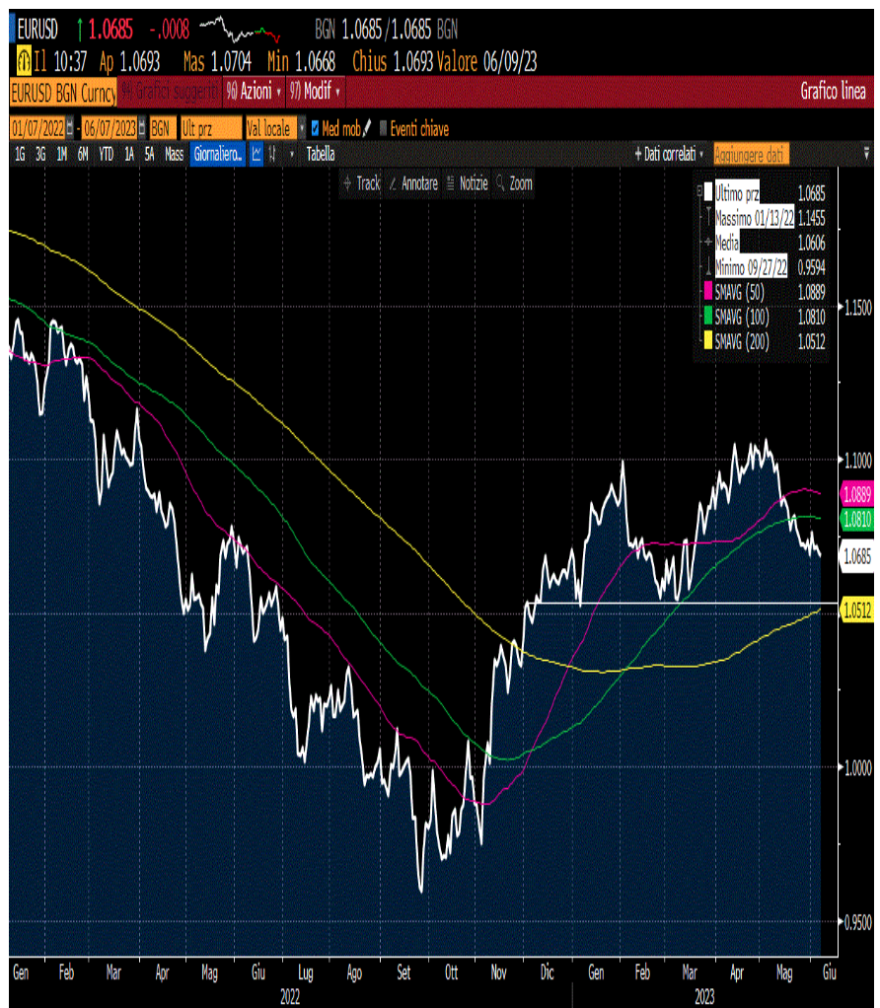Click the Tabella button

pyautogui.click(x=321, y=154)
